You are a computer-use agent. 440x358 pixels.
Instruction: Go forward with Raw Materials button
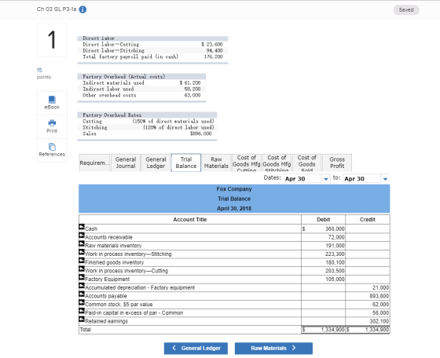273,349
